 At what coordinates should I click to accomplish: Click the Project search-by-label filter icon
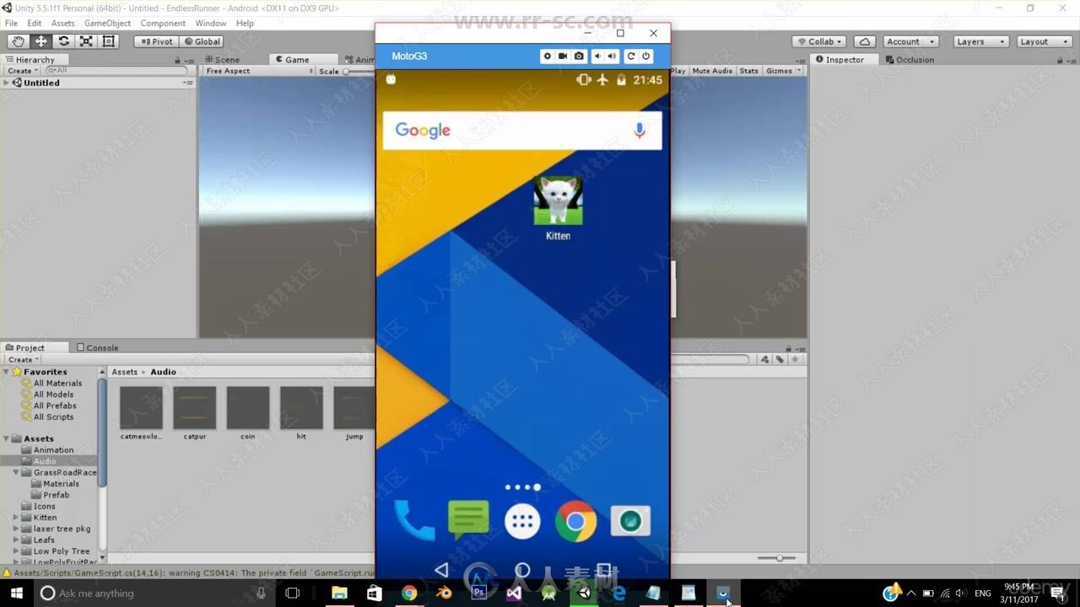click(x=780, y=359)
